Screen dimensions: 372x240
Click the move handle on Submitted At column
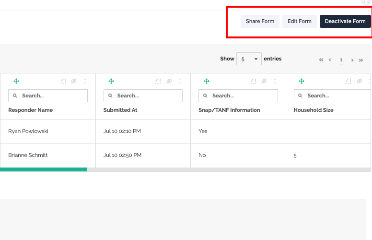(111, 82)
